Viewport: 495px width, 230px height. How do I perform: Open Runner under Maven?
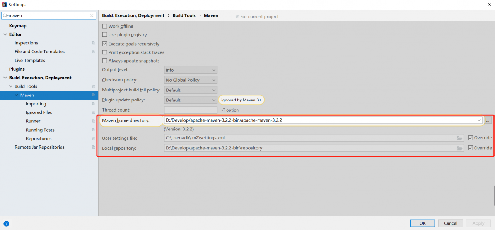(x=33, y=121)
